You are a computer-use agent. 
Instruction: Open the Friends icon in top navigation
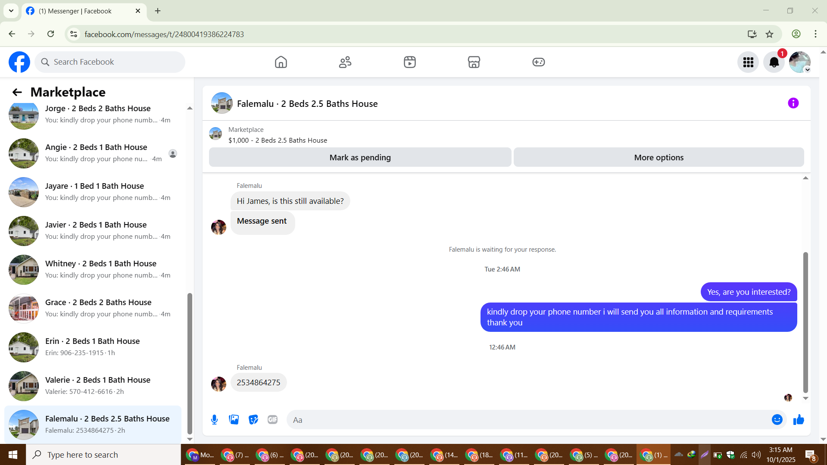click(x=345, y=62)
